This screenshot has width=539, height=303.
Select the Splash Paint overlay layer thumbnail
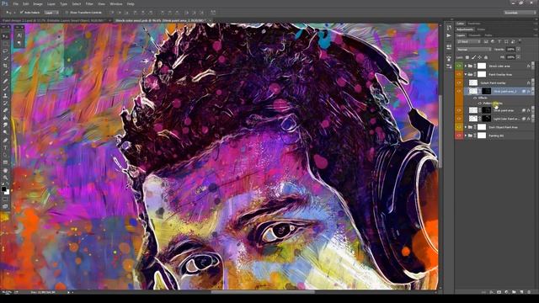(473, 82)
